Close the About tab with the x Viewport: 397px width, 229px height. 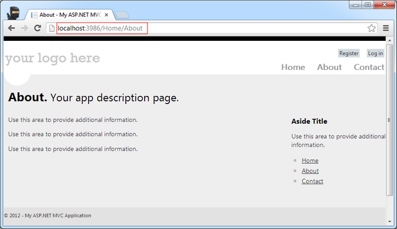pyautogui.click(x=106, y=15)
